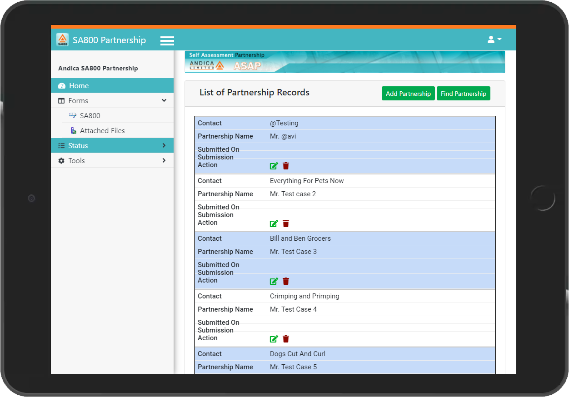Click the edit icon for Mr. @avi
569x397 pixels.
coord(274,166)
